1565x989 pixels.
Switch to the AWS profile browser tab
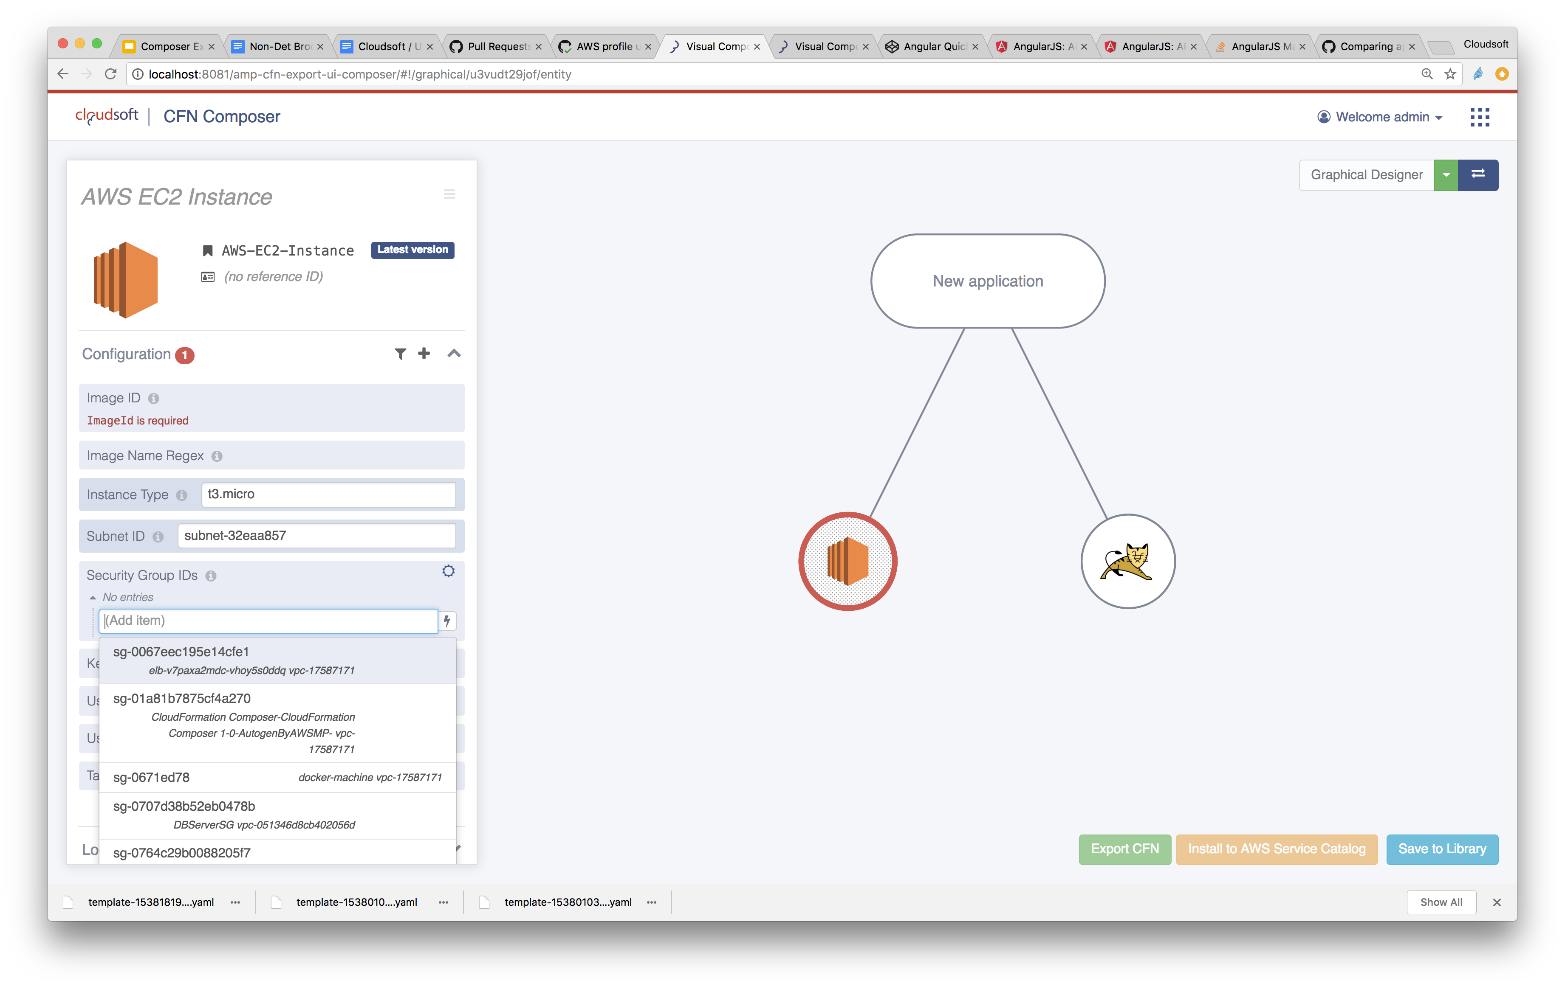(x=604, y=47)
